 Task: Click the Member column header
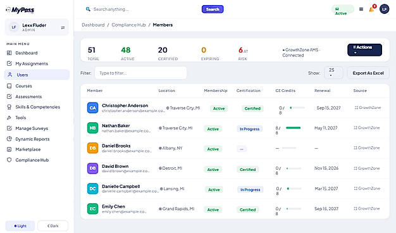tap(95, 91)
